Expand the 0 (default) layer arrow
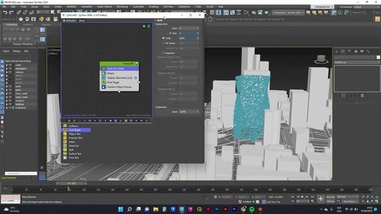Image resolution: width=381 pixels, height=214 pixels. (x=7, y=108)
